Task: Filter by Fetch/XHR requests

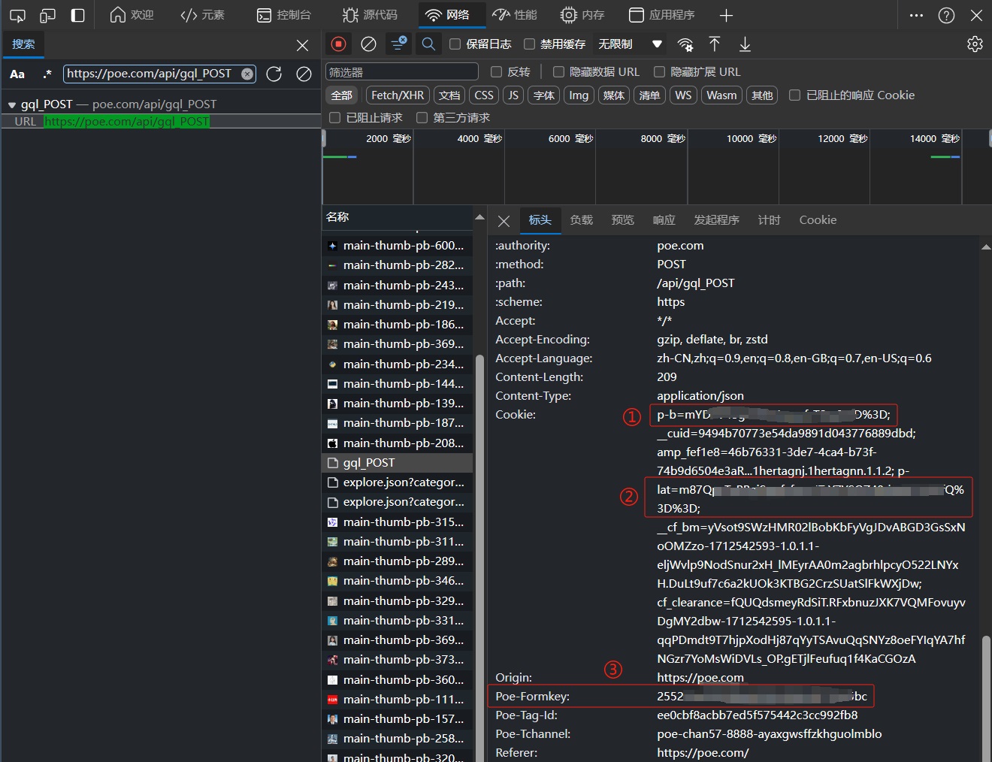Action: coord(398,95)
